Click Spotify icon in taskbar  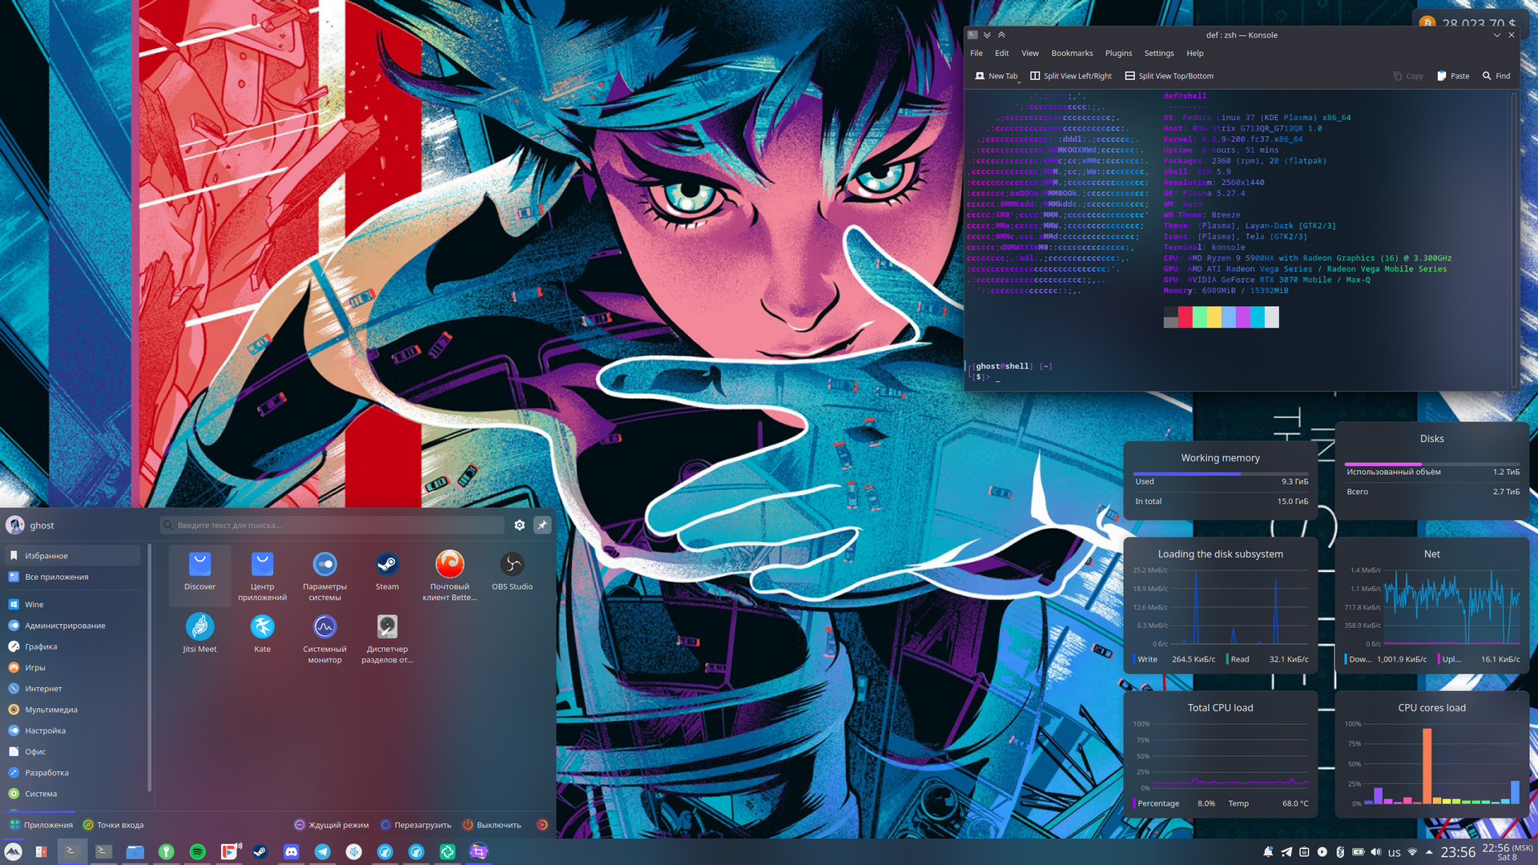(x=197, y=851)
